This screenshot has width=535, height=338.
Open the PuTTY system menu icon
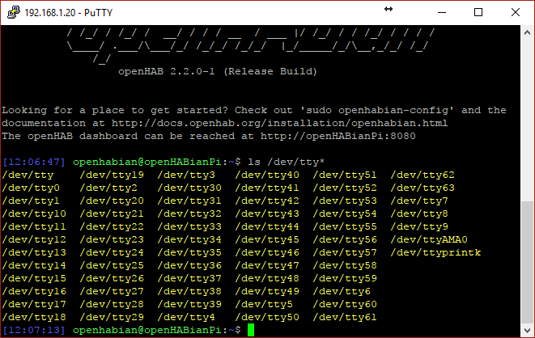click(x=13, y=12)
